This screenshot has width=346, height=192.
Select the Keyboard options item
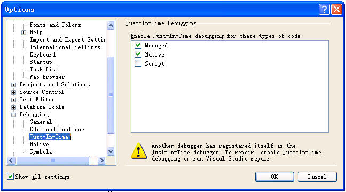[43, 54]
